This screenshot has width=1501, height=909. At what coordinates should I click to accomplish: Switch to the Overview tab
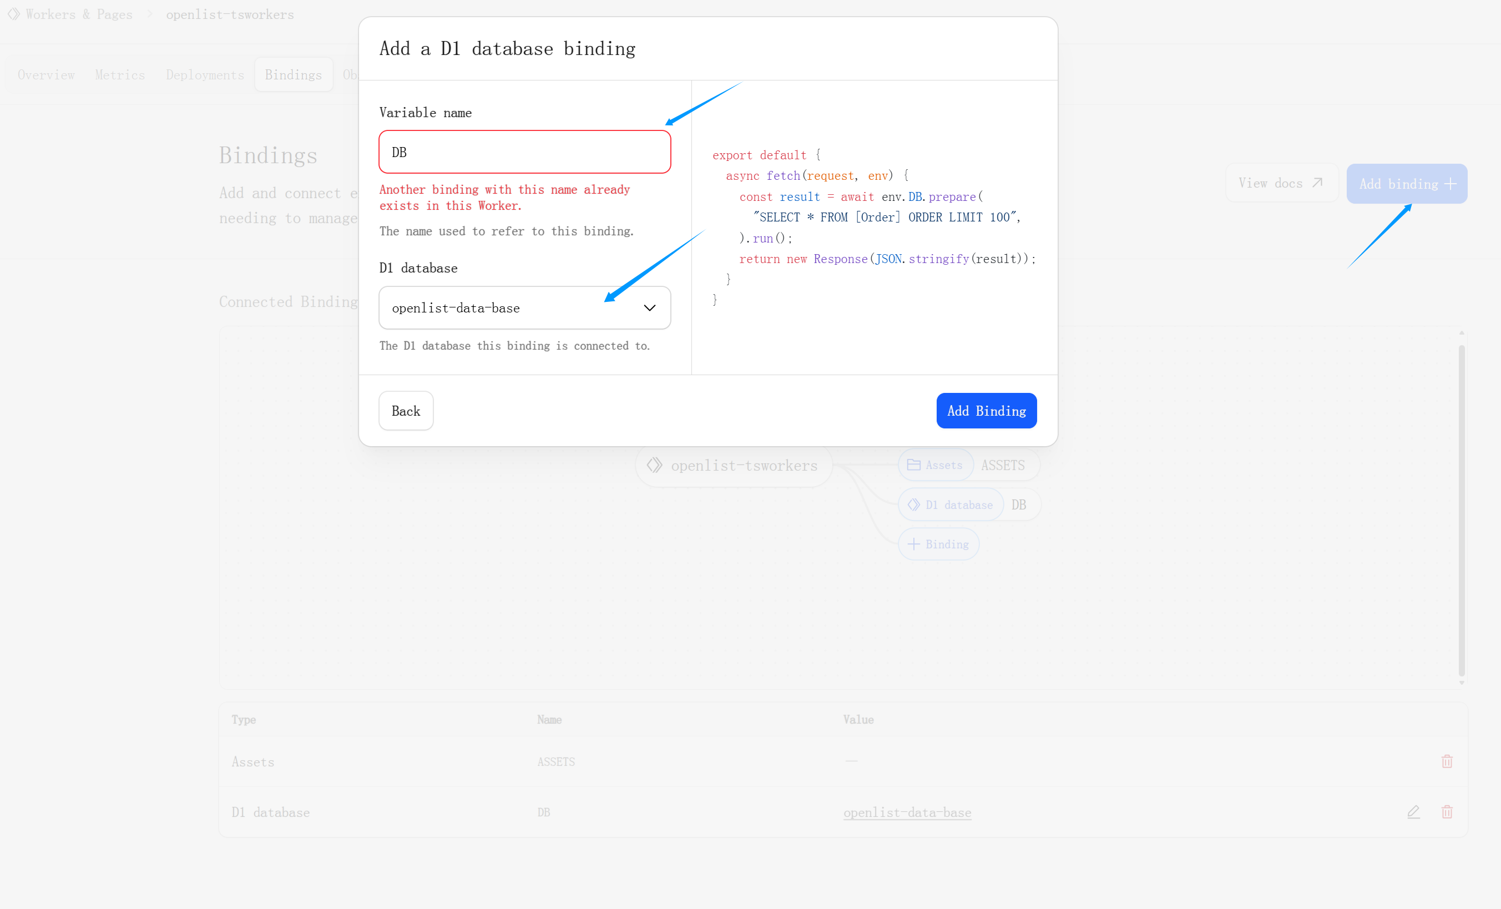pos(46,75)
